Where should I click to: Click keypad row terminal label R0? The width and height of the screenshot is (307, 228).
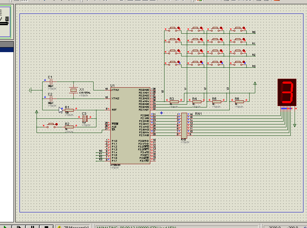pyautogui.click(x=253, y=32)
